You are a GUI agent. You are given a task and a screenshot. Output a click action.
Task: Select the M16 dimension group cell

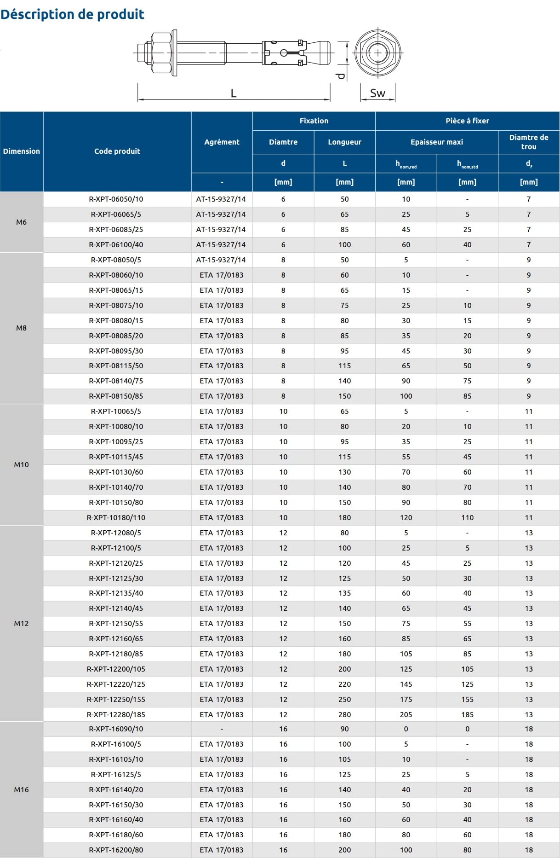tap(22, 789)
